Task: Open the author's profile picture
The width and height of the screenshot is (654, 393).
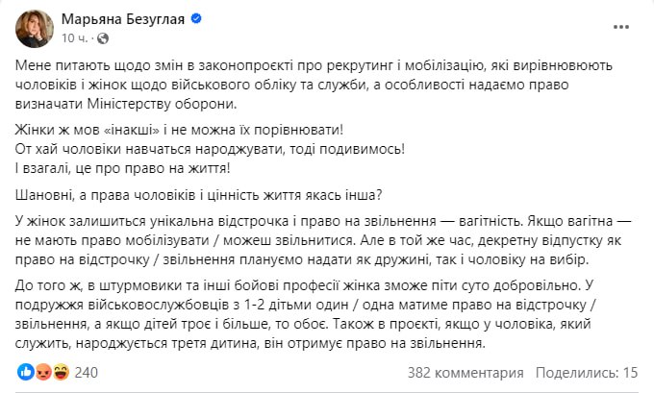Action: pos(33,28)
